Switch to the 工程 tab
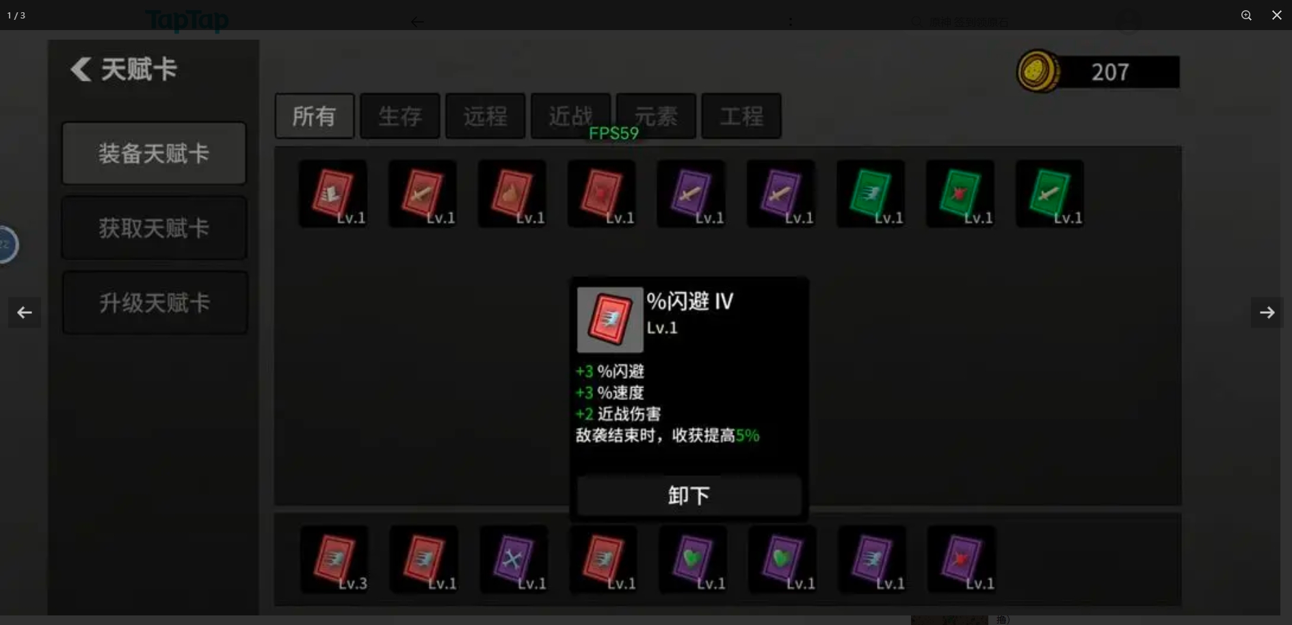This screenshot has width=1292, height=625. pyautogui.click(x=741, y=116)
